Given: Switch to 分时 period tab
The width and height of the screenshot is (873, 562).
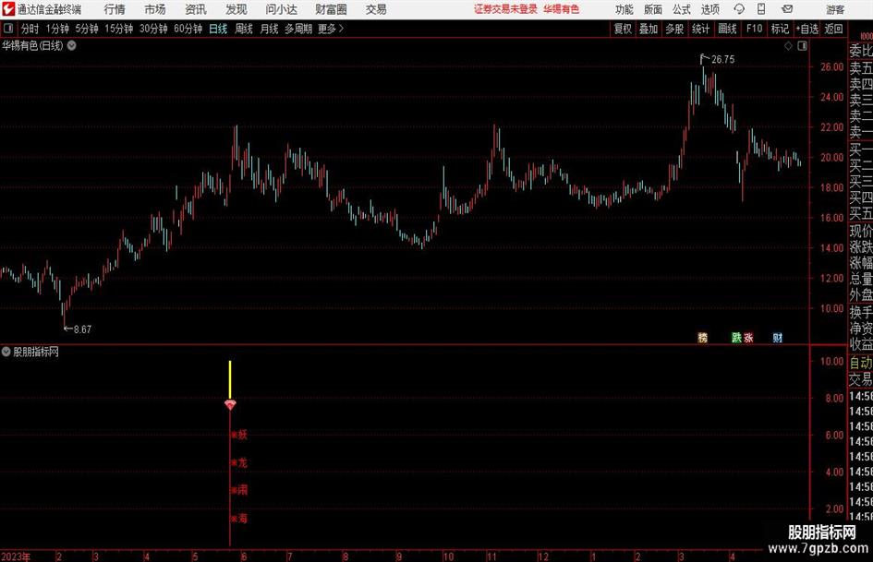Looking at the screenshot, I should [30, 29].
